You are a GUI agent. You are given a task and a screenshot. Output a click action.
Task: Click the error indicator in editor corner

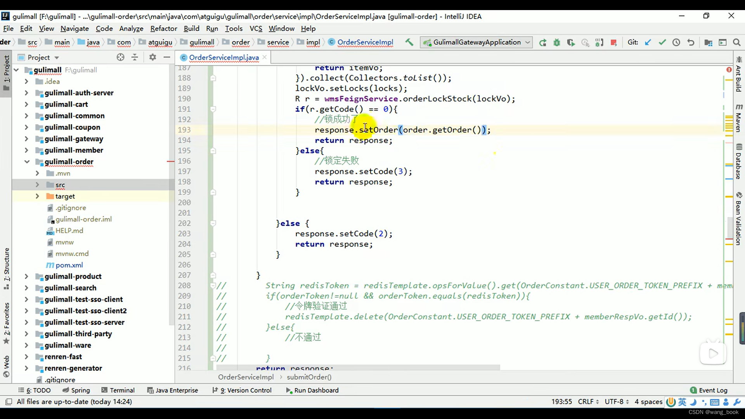pyautogui.click(x=729, y=69)
